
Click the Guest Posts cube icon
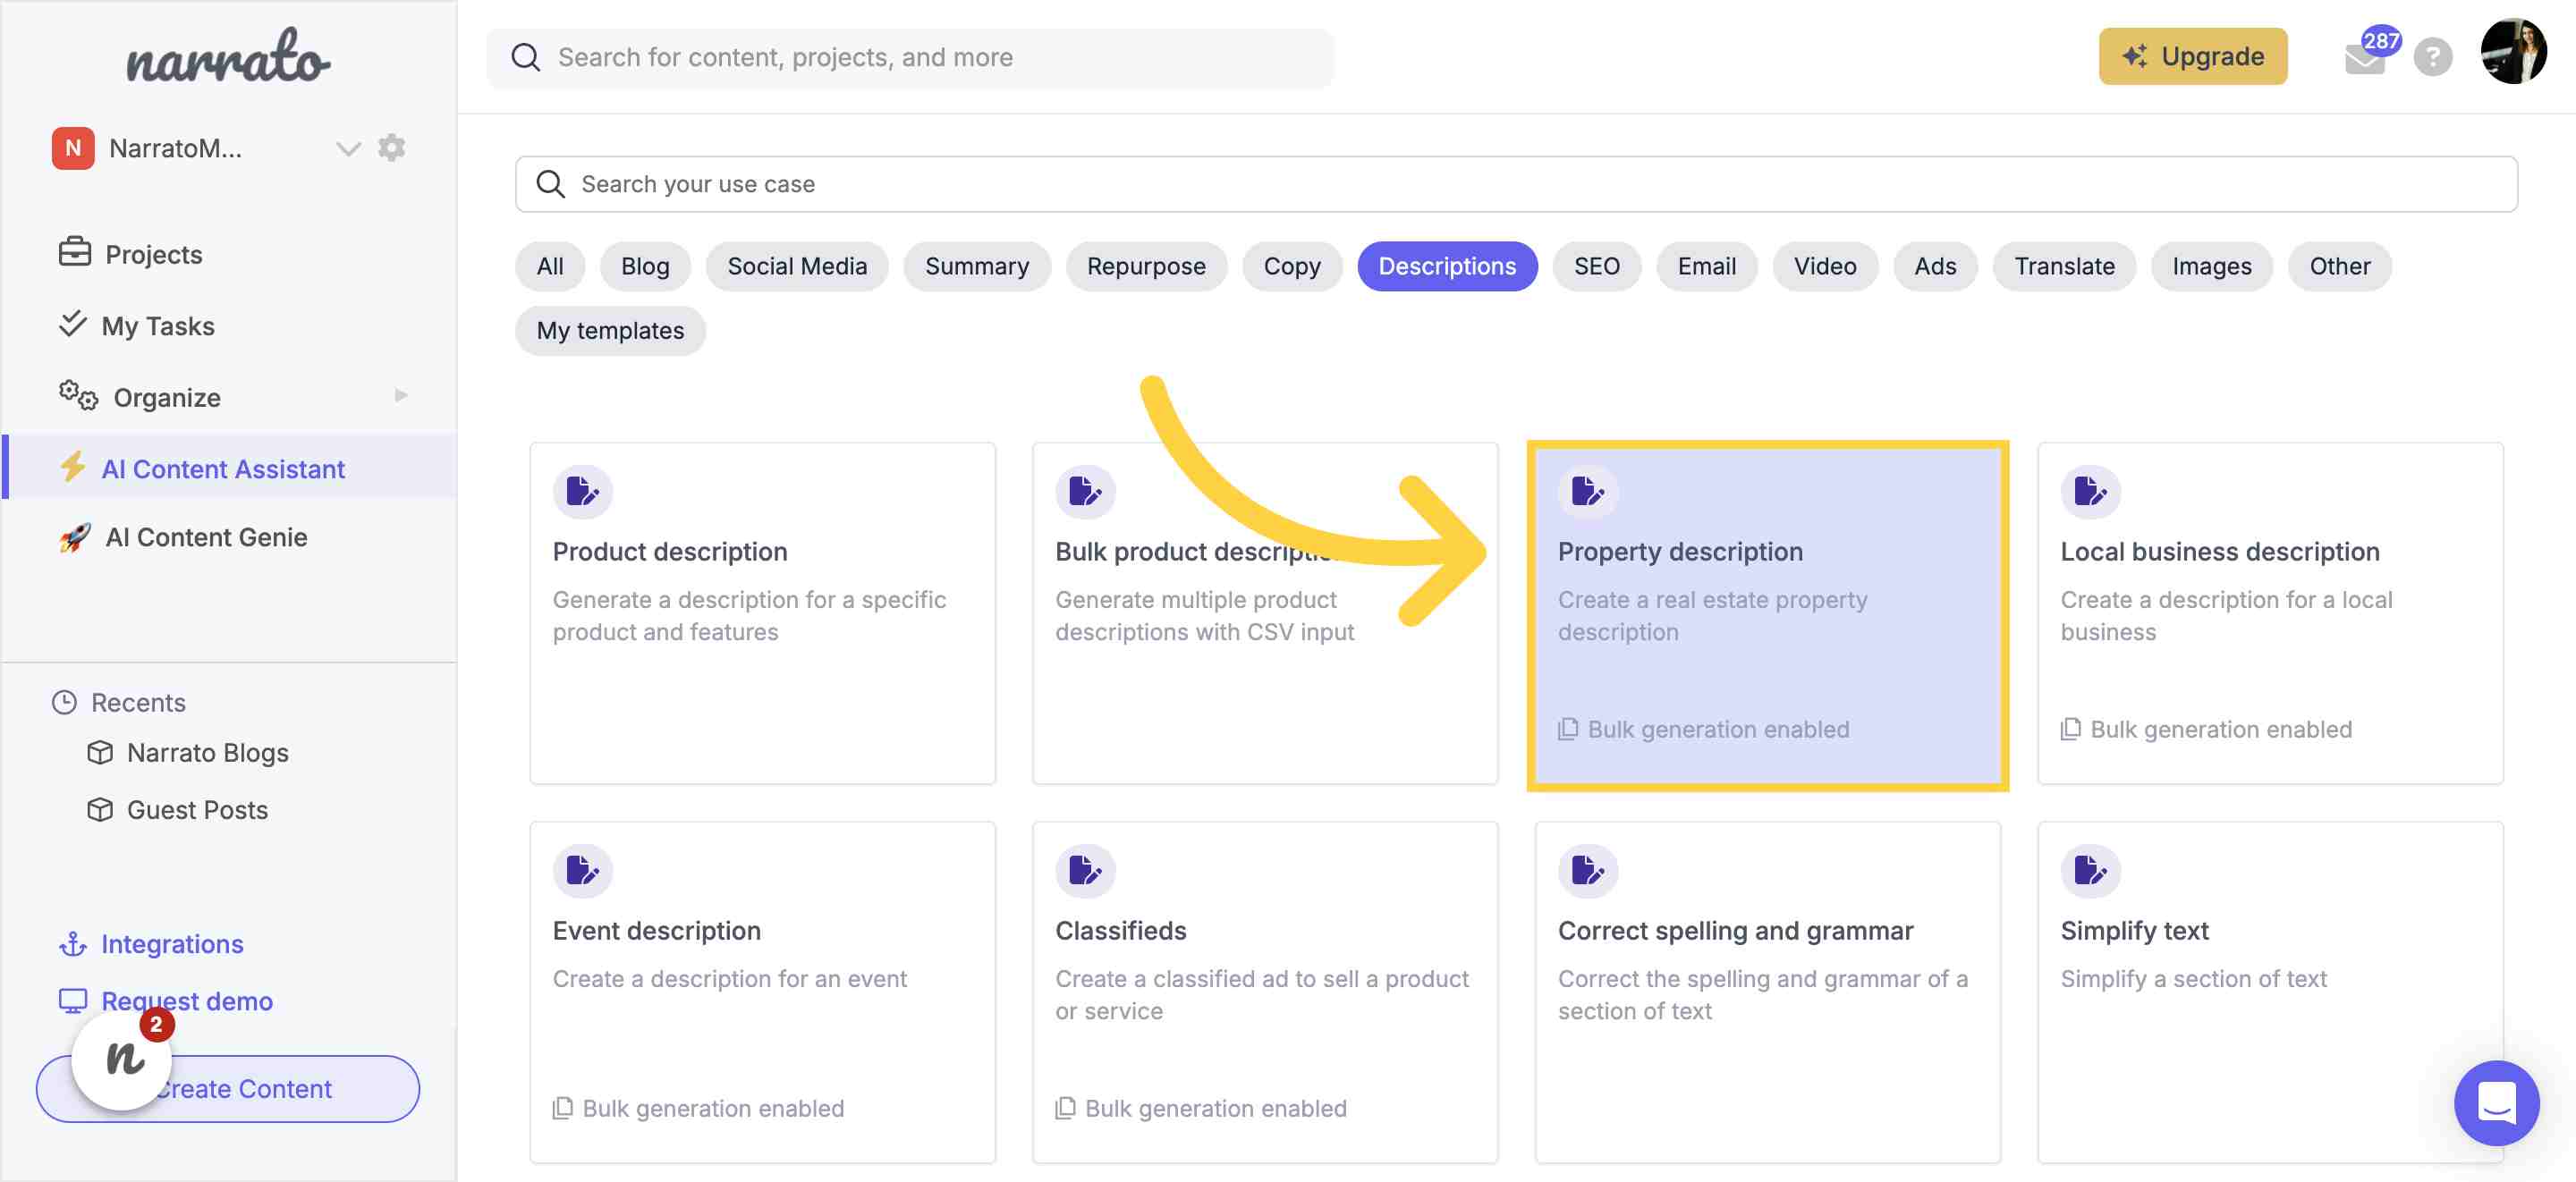click(100, 809)
